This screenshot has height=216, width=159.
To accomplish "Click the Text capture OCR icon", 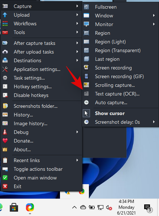I will 86,94.
